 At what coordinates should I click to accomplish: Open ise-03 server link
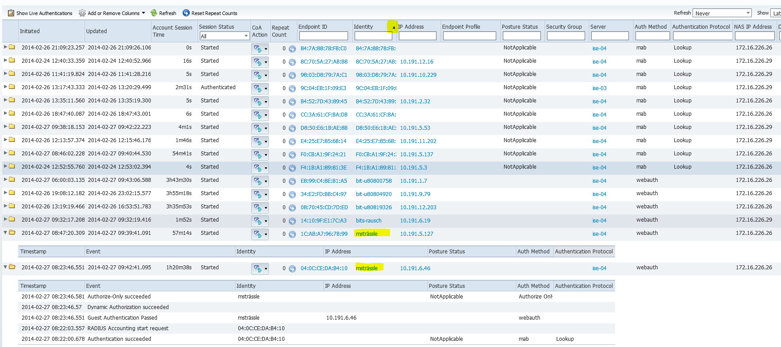coord(599,88)
